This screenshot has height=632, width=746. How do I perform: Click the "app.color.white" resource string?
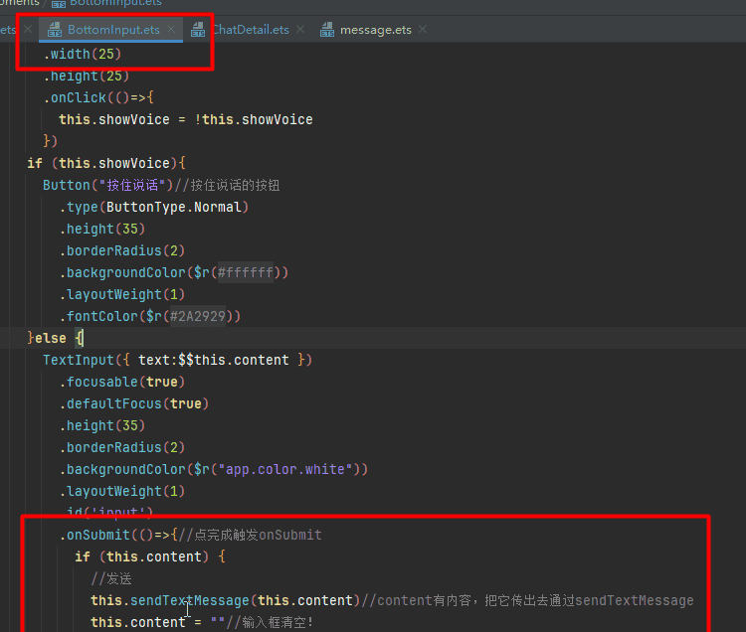pos(280,469)
